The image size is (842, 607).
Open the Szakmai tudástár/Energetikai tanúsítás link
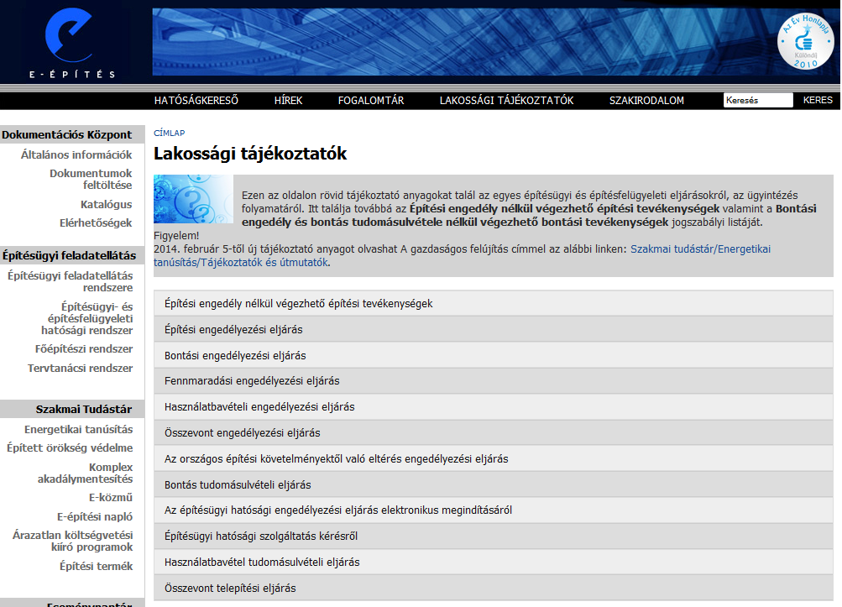click(462, 256)
